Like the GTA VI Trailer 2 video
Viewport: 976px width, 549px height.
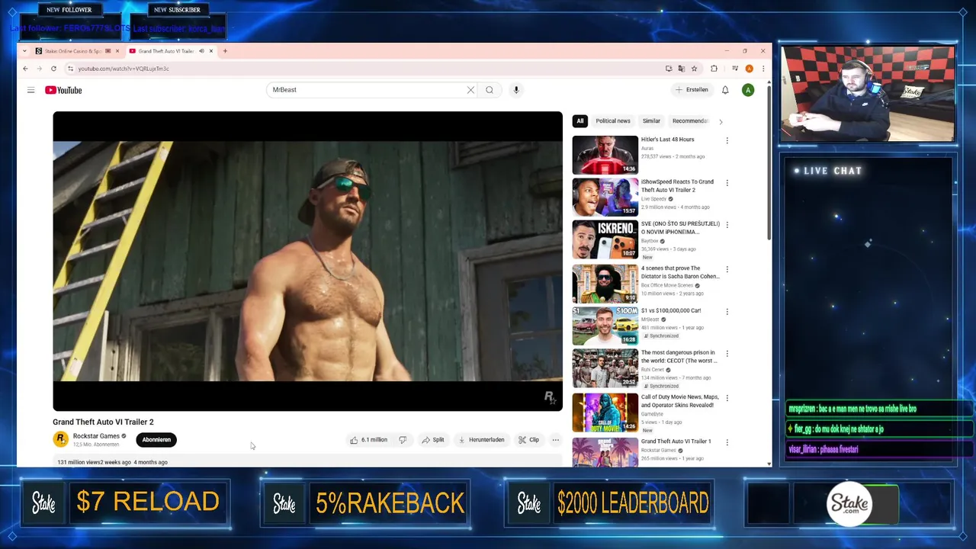click(369, 440)
